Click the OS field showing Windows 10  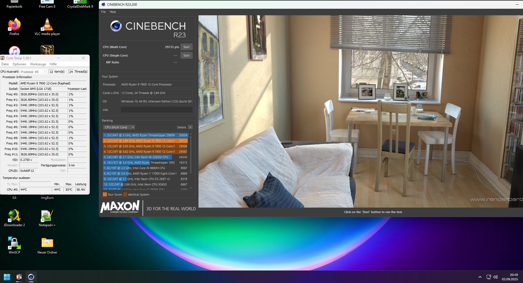tap(157, 101)
